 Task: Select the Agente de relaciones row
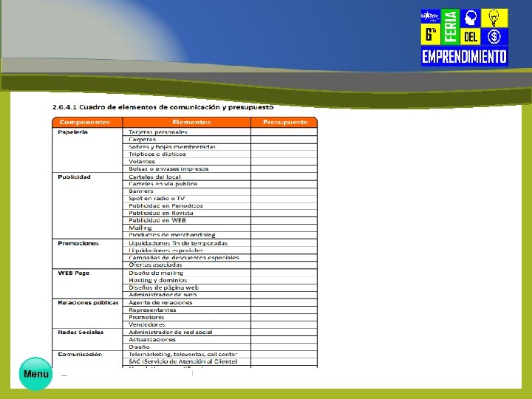coord(187,303)
